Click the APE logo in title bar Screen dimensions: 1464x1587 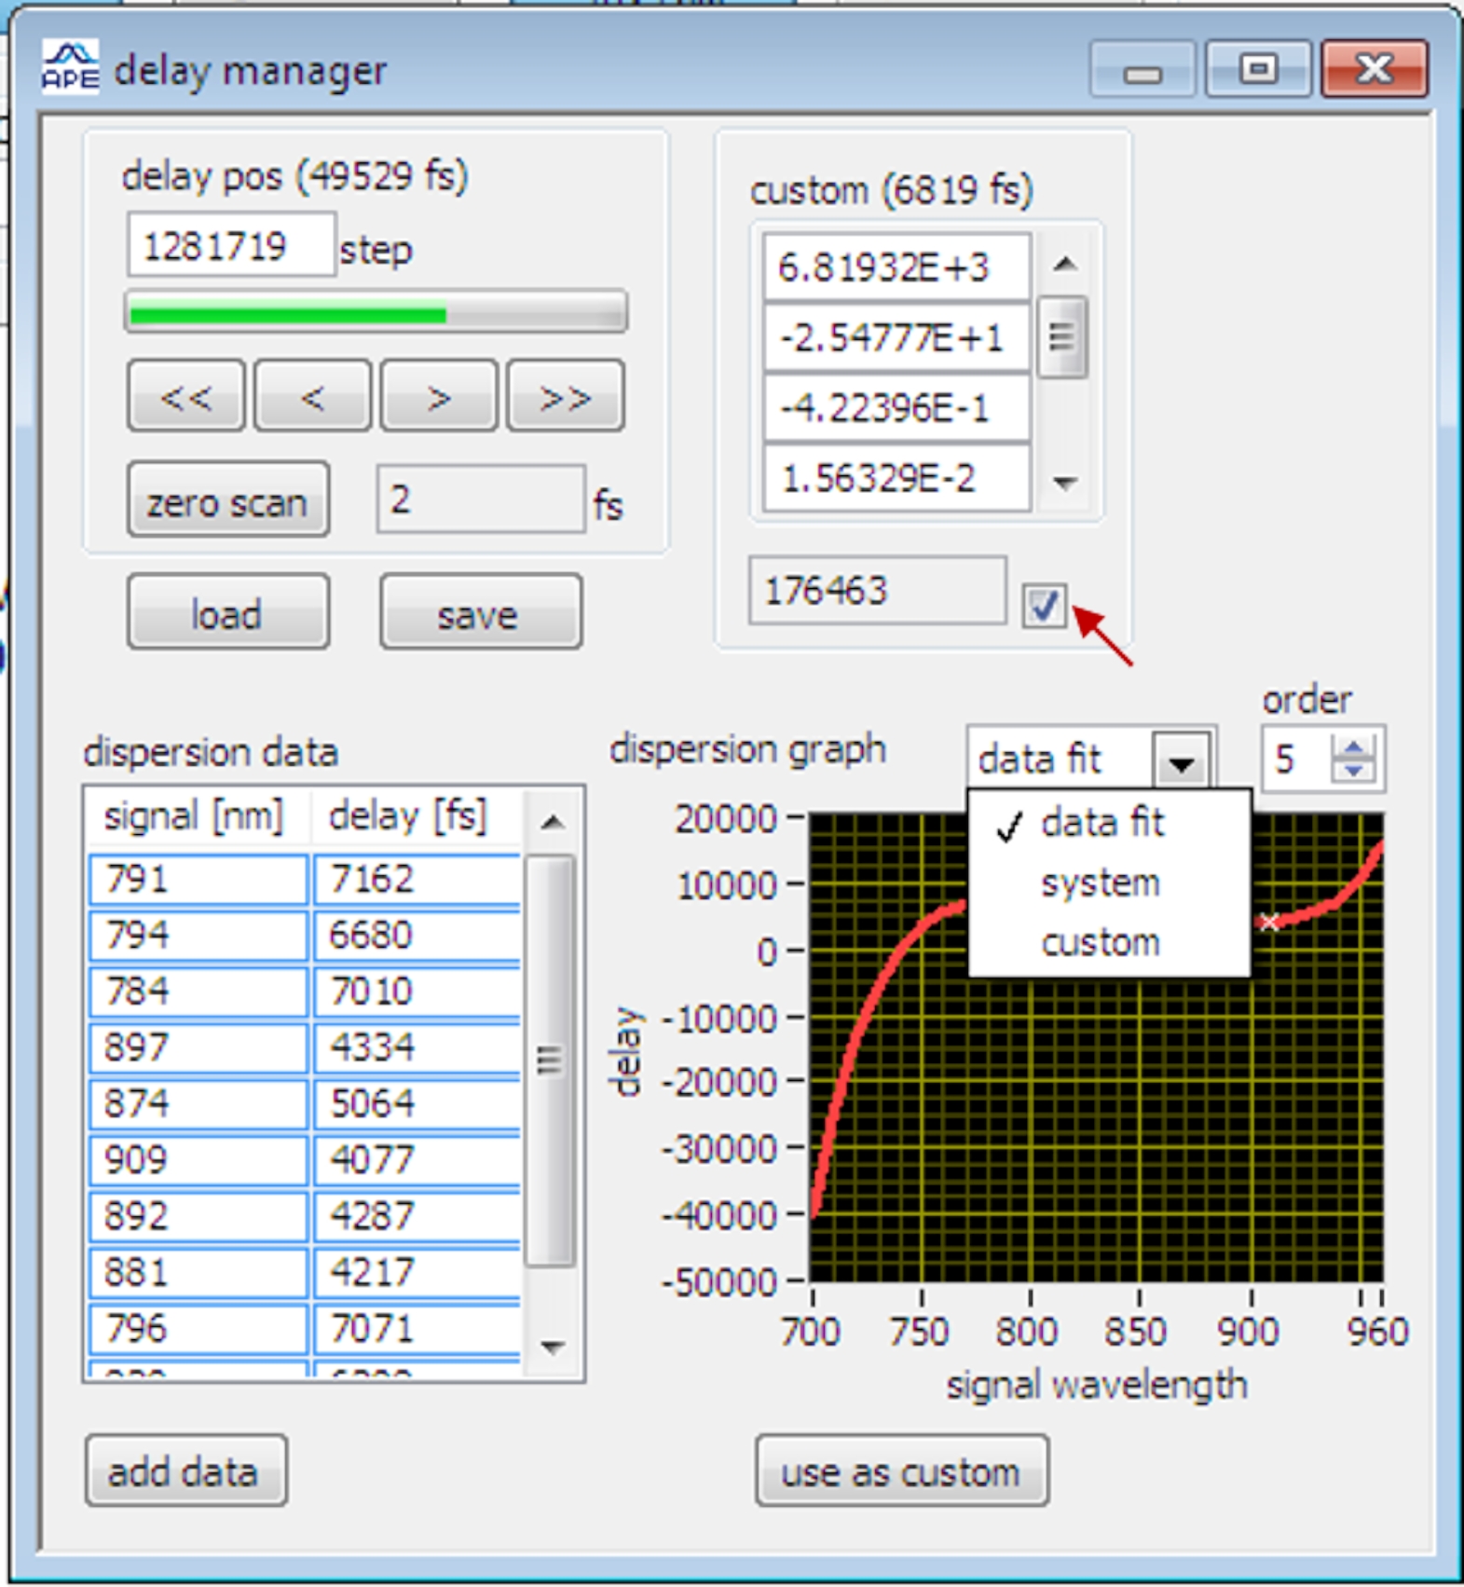click(70, 67)
